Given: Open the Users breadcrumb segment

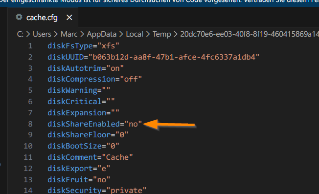Looking at the screenshot, I should click(42, 34).
